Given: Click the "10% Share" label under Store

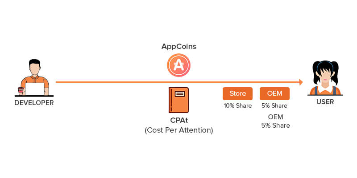Looking at the screenshot, I should [238, 106].
